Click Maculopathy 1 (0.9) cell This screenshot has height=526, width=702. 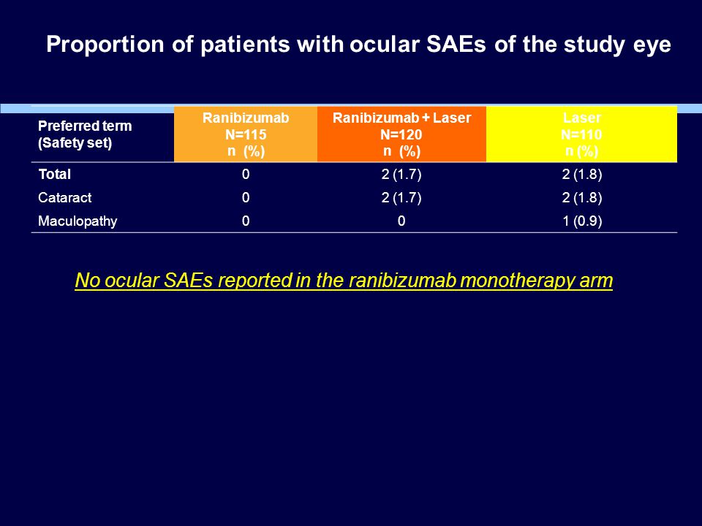(x=582, y=221)
